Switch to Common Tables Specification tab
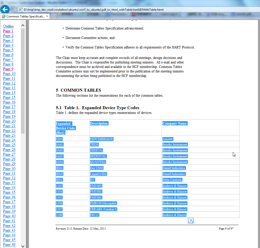Viewport: 260px width, 248px height. 25,16
